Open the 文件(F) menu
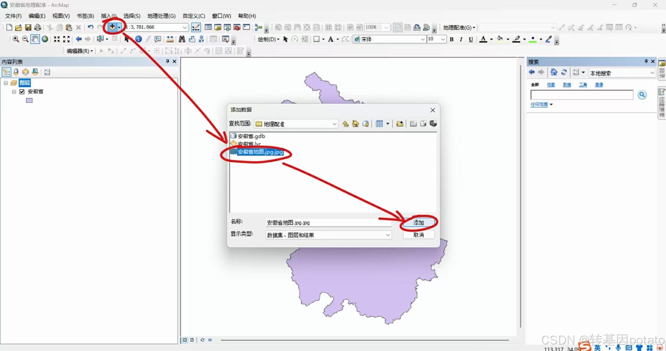This screenshot has height=351, width=666. tap(13, 16)
